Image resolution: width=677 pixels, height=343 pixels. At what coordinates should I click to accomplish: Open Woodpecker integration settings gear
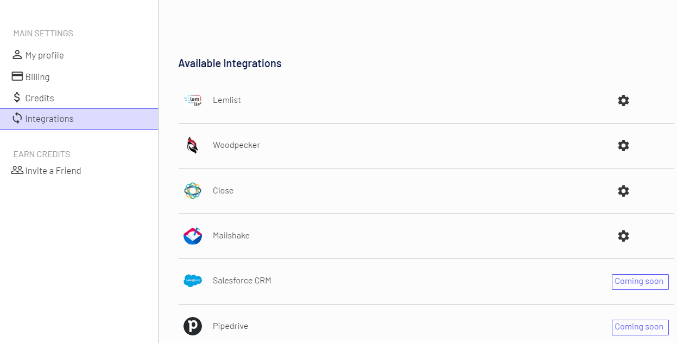tap(623, 145)
